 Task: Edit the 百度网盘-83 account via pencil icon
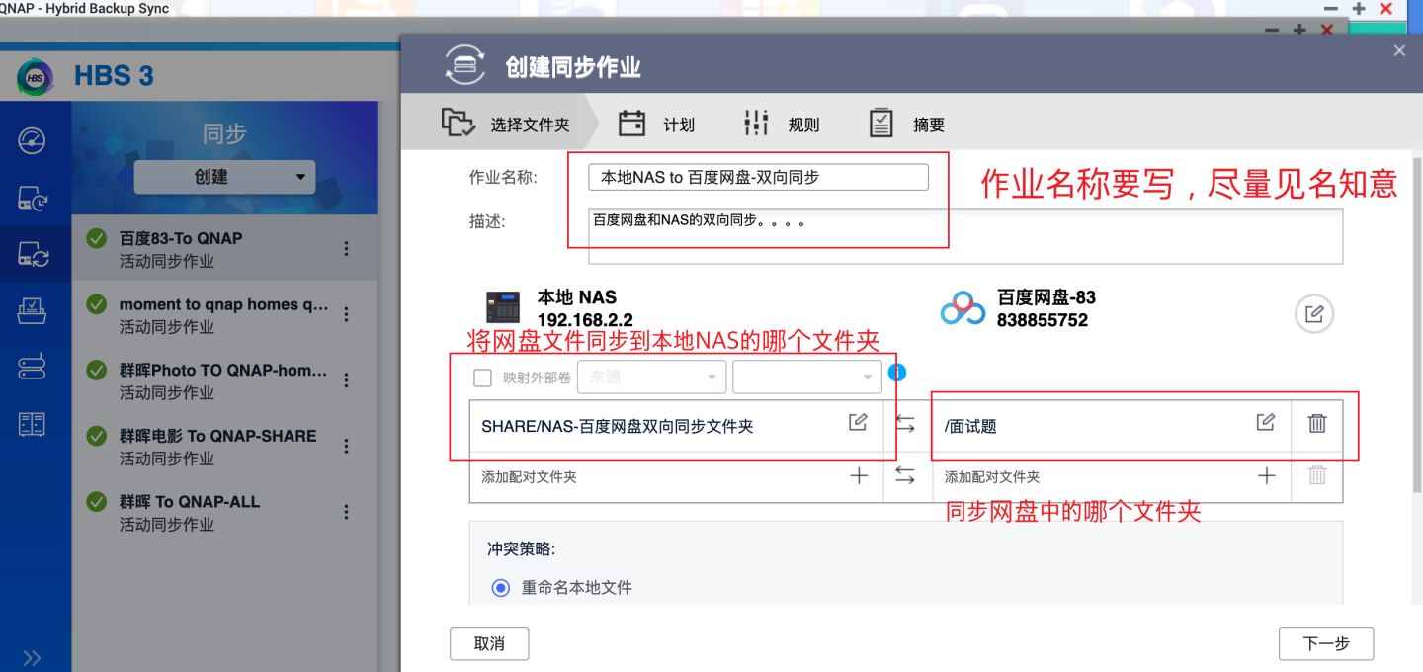click(x=1314, y=312)
